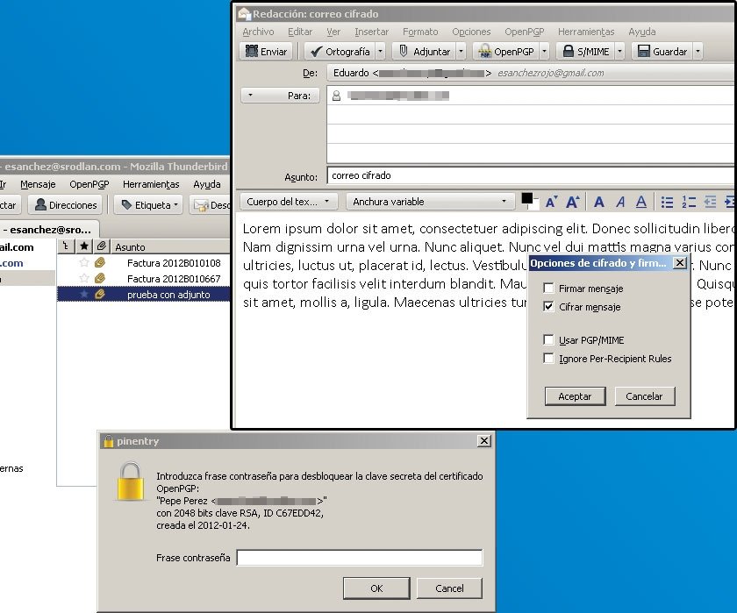Click Etiqueta button in Thunderbird window

click(148, 205)
